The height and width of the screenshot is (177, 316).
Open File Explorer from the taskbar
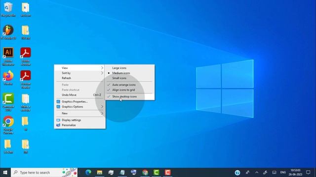coord(100,173)
